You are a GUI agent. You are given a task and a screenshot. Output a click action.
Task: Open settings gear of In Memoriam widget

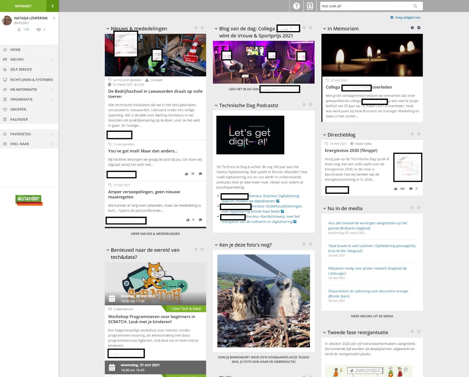pos(412,28)
